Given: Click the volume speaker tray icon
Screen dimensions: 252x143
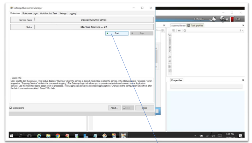Looking at the screenshot, I should tap(213, 136).
